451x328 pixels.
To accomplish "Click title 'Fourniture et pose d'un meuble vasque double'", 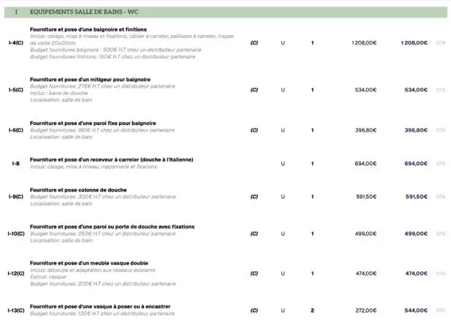I will (88, 263).
